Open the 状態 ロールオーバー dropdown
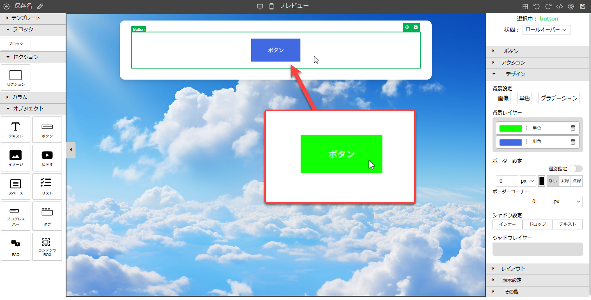This screenshot has width=591, height=300. 546,30
